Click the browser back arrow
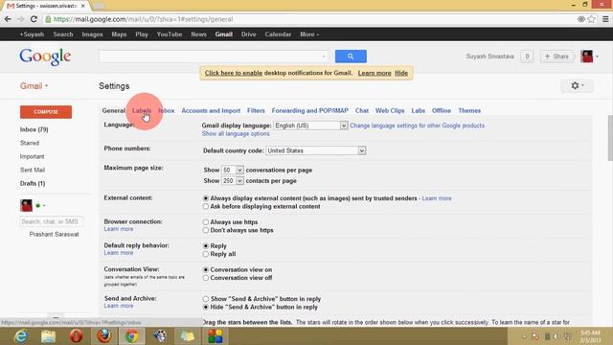Image resolution: width=613 pixels, height=345 pixels. click(8, 19)
